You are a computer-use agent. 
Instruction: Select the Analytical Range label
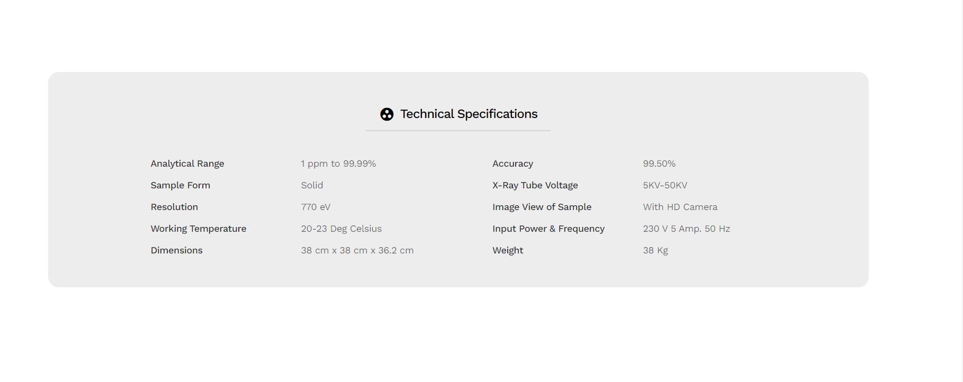[x=187, y=163]
